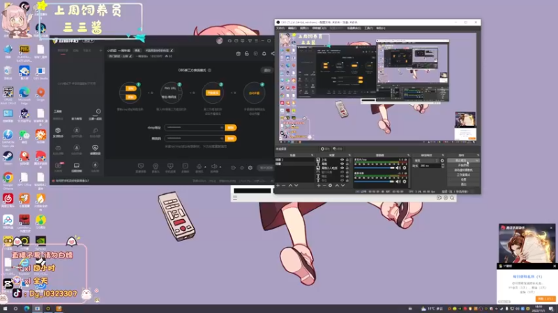This screenshot has height=313, width=558.
Task: Open second mixer channel settings gear
Action: [405, 182]
